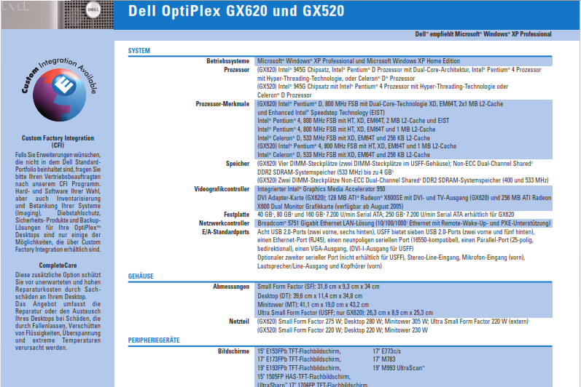Click the 'Ultra Small Form Factor (USFF; nur GX620)' line

[x=345, y=313]
